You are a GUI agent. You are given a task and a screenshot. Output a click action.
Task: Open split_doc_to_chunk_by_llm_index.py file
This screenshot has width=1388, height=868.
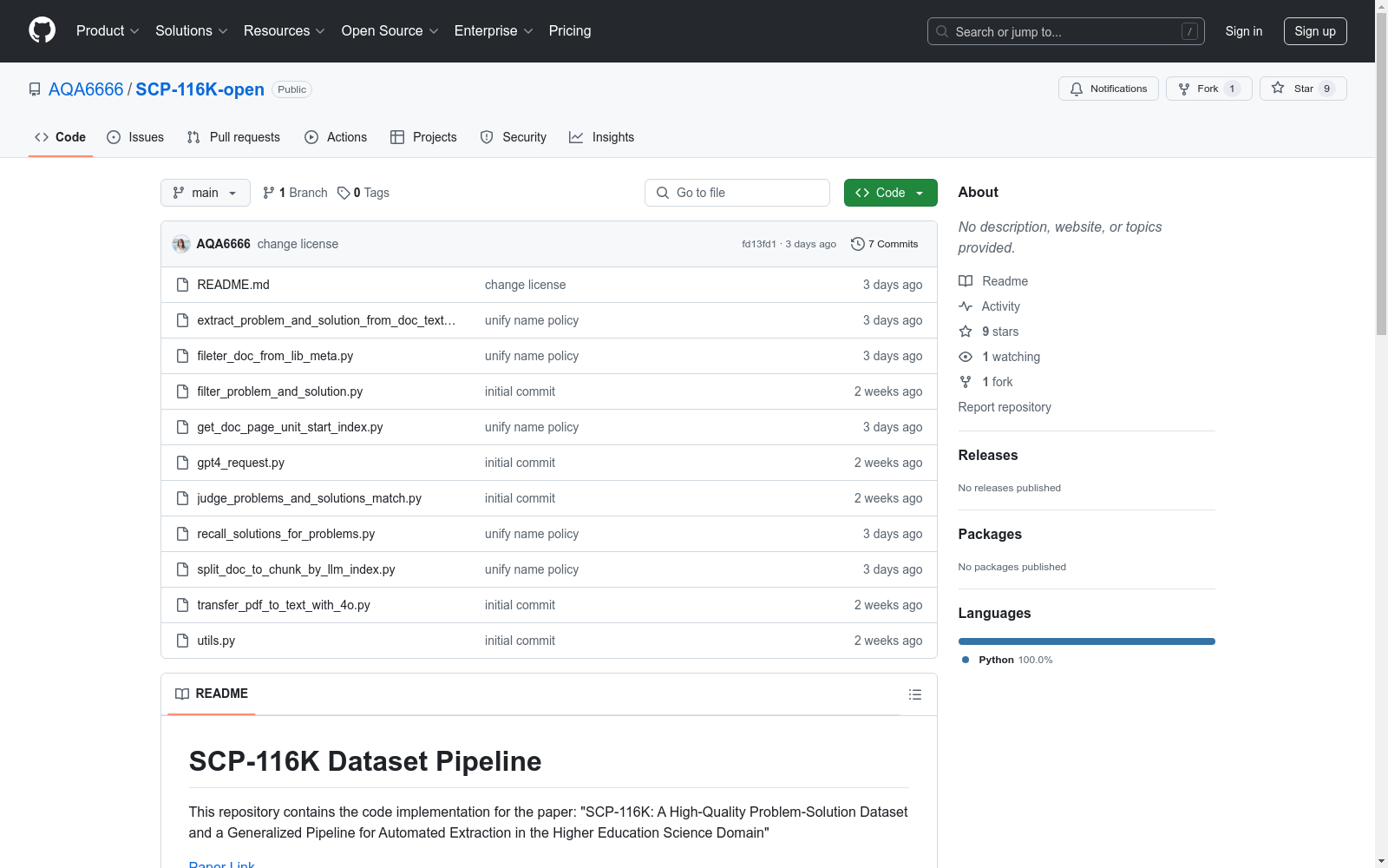coord(296,569)
